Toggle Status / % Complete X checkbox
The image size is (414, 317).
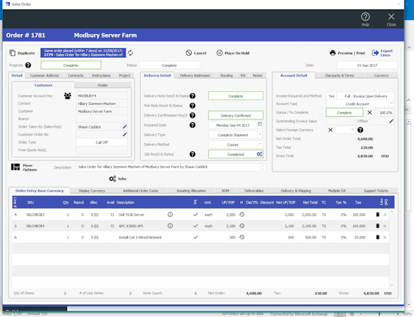[x=370, y=113]
